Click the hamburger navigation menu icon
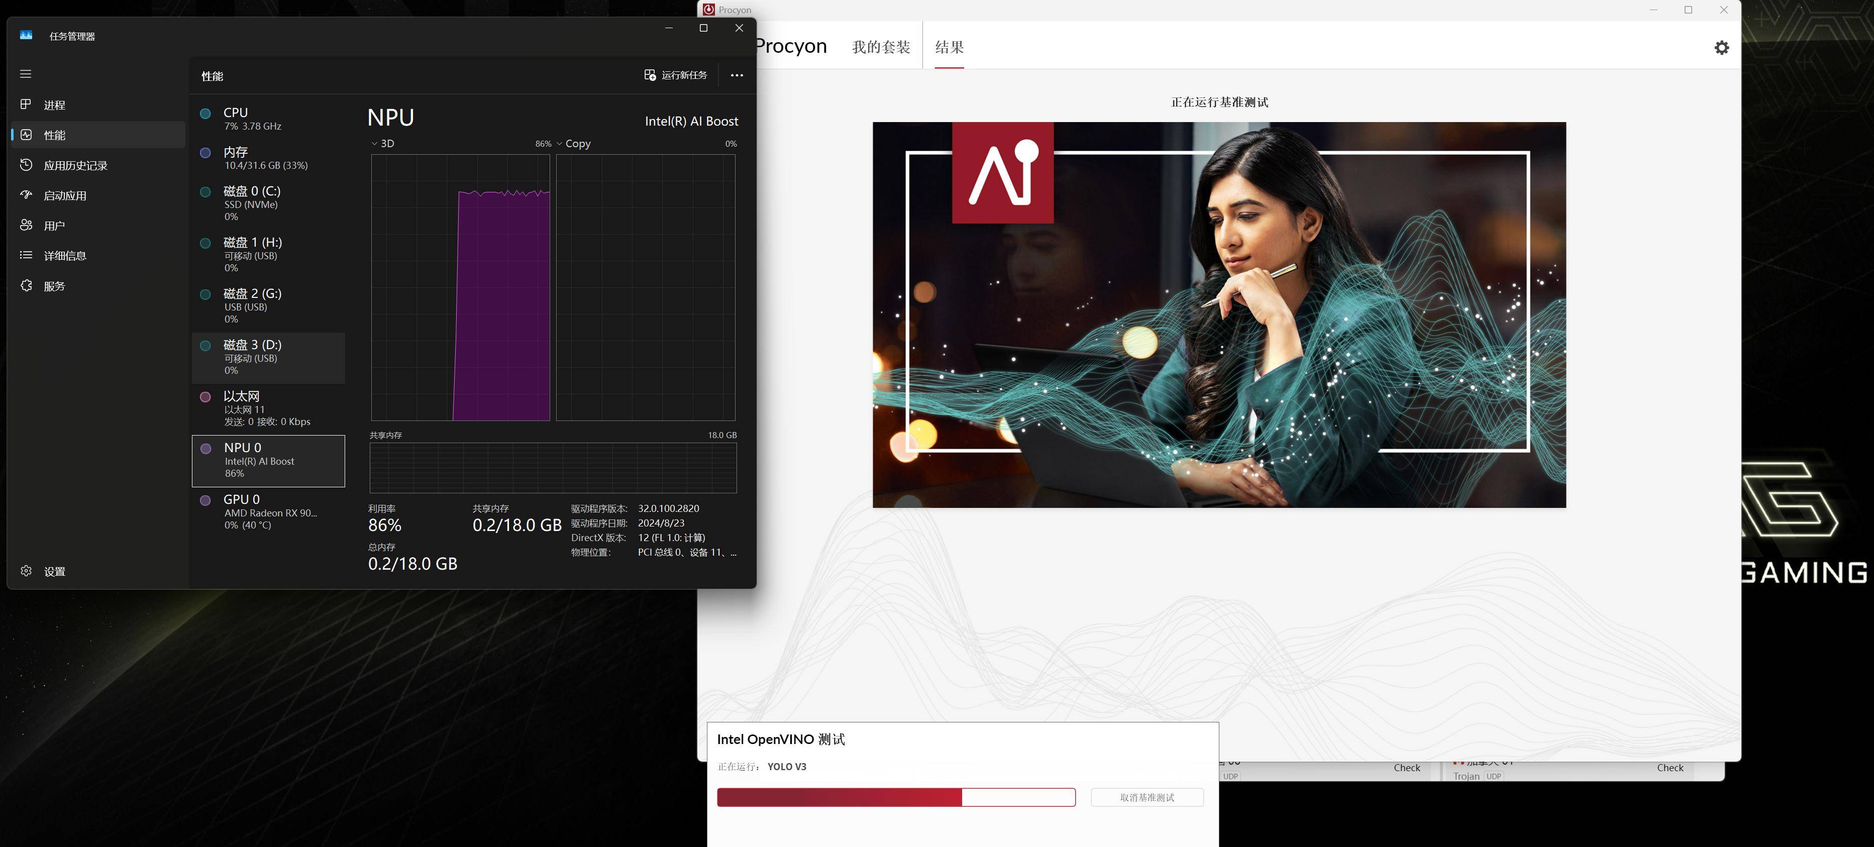 click(x=26, y=74)
